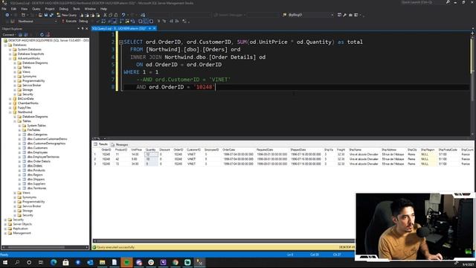Click the New Query toolbar button
This screenshot has height=268, width=476.
coord(66,15)
